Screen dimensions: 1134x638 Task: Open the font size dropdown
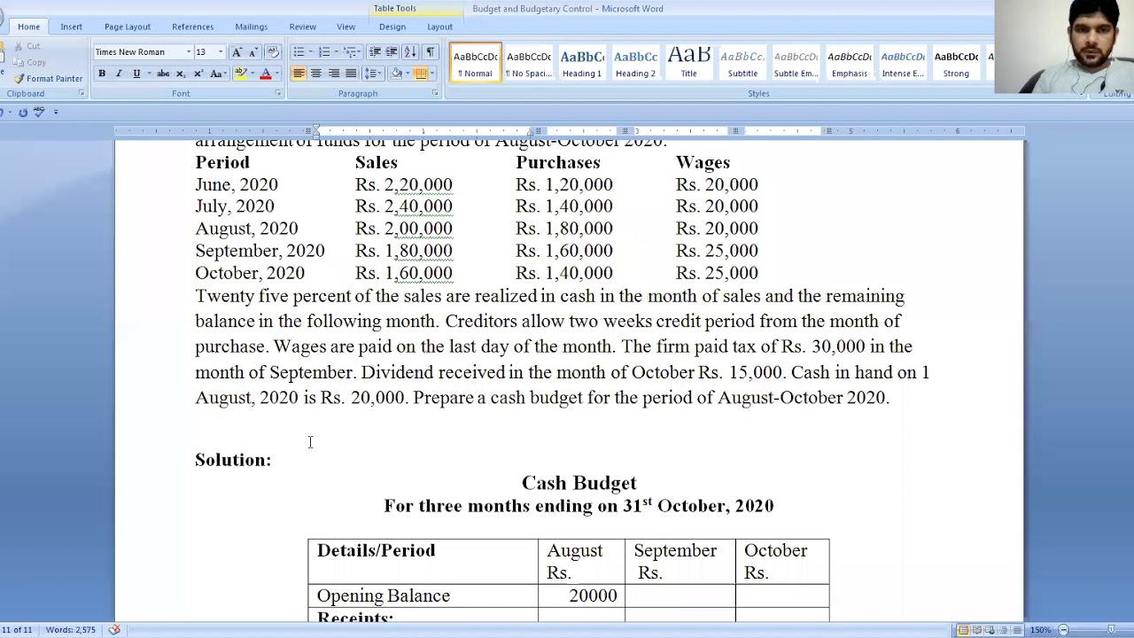click(221, 52)
